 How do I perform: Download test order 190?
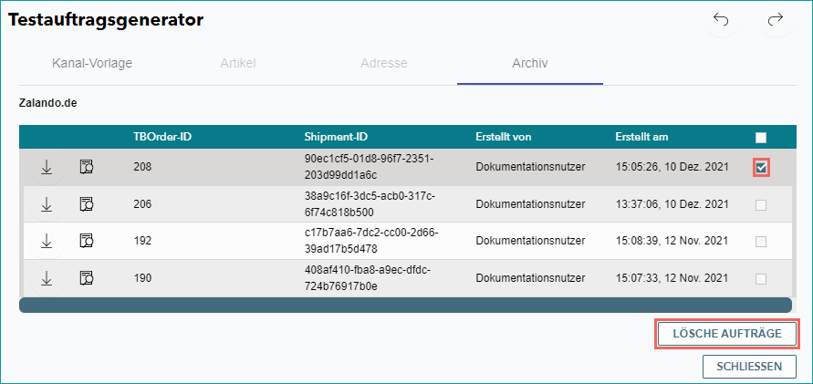point(47,278)
